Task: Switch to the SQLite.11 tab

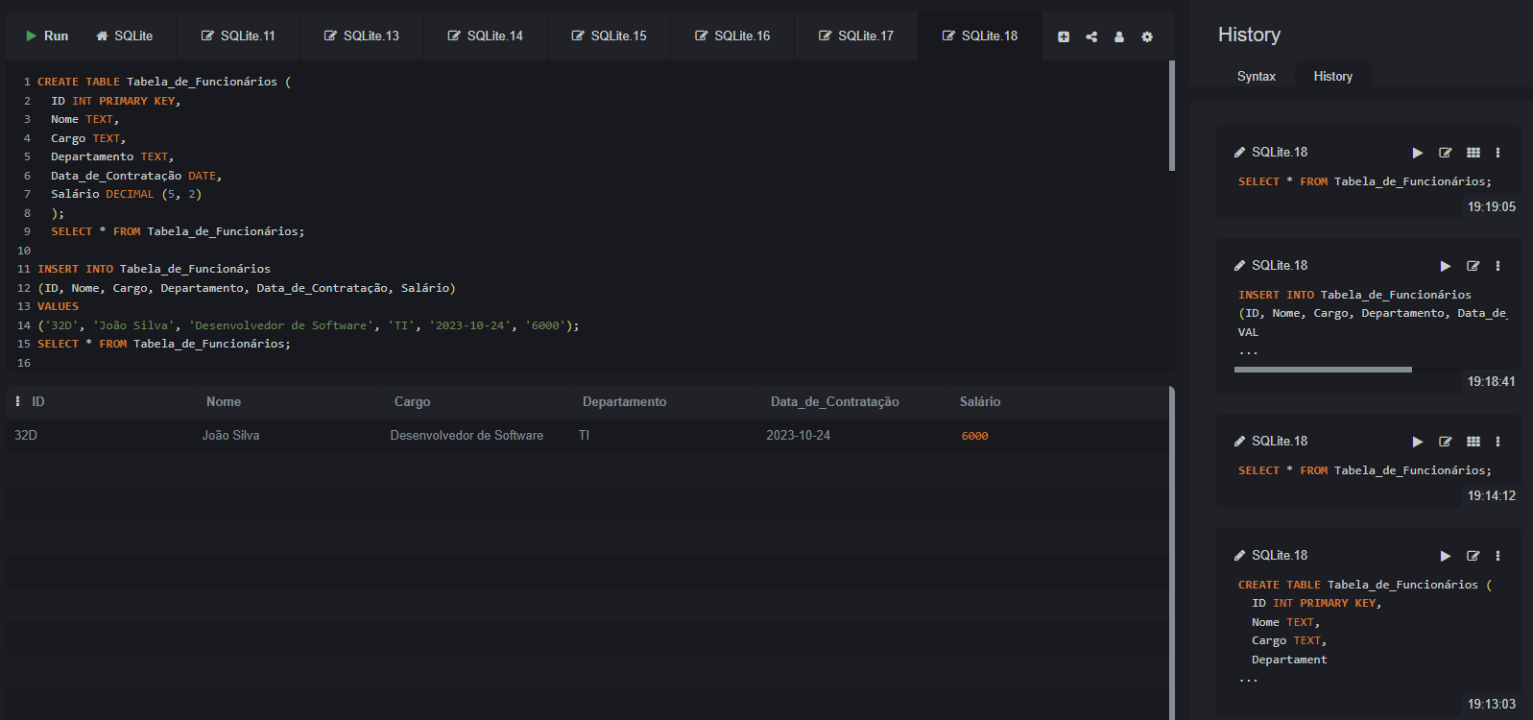Action: [x=238, y=36]
